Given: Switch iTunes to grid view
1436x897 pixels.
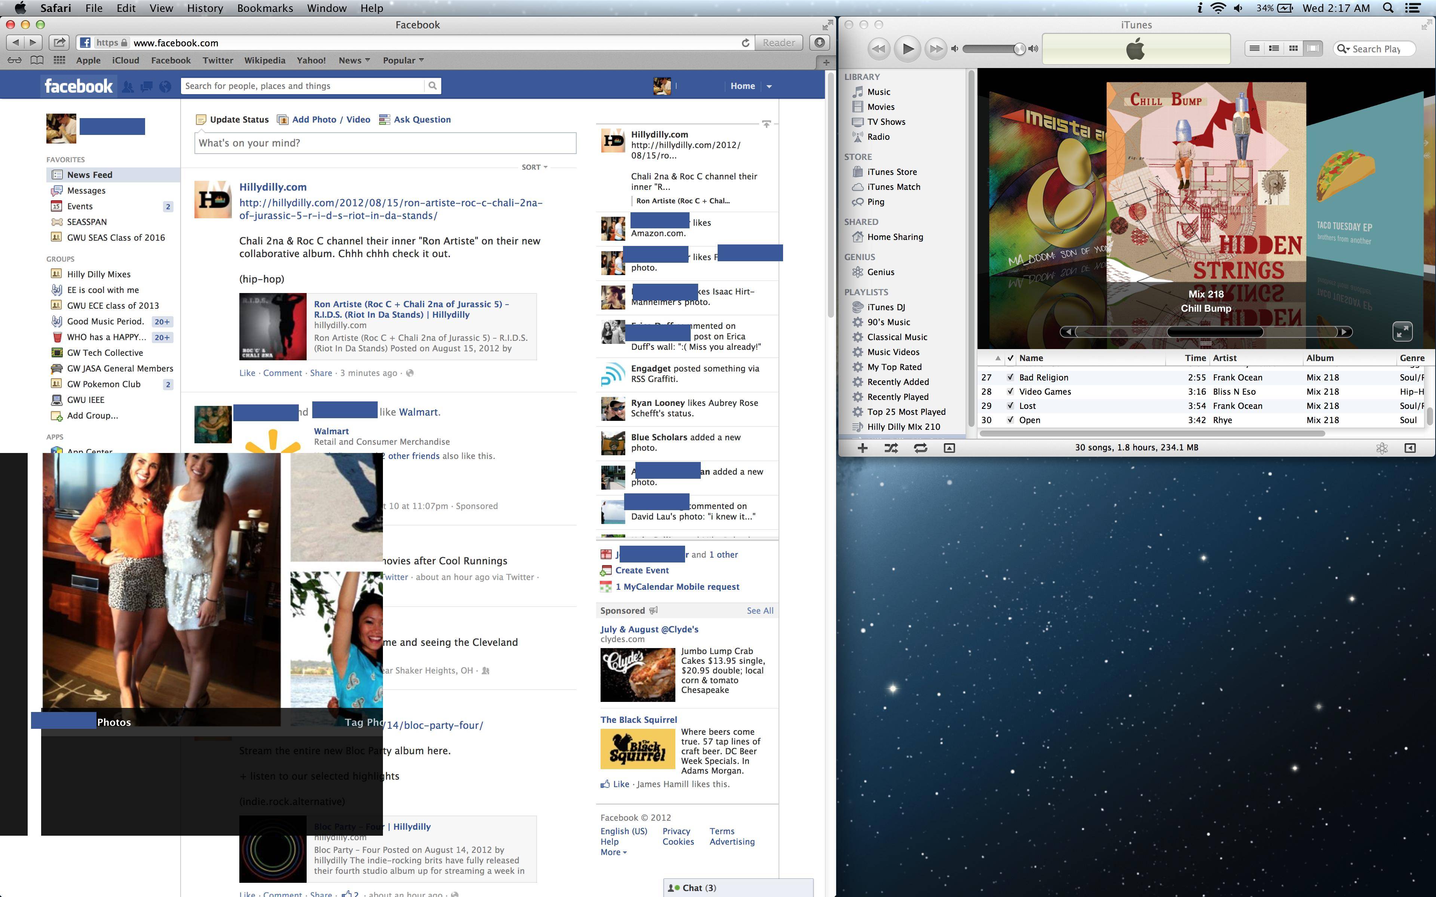Looking at the screenshot, I should pyautogui.click(x=1293, y=49).
